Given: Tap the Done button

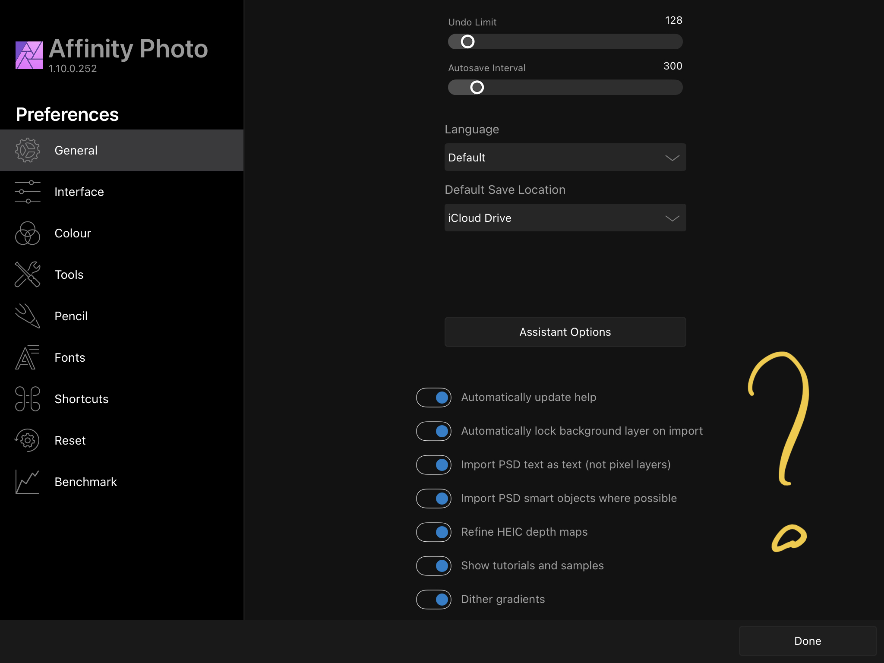Looking at the screenshot, I should 808,641.
